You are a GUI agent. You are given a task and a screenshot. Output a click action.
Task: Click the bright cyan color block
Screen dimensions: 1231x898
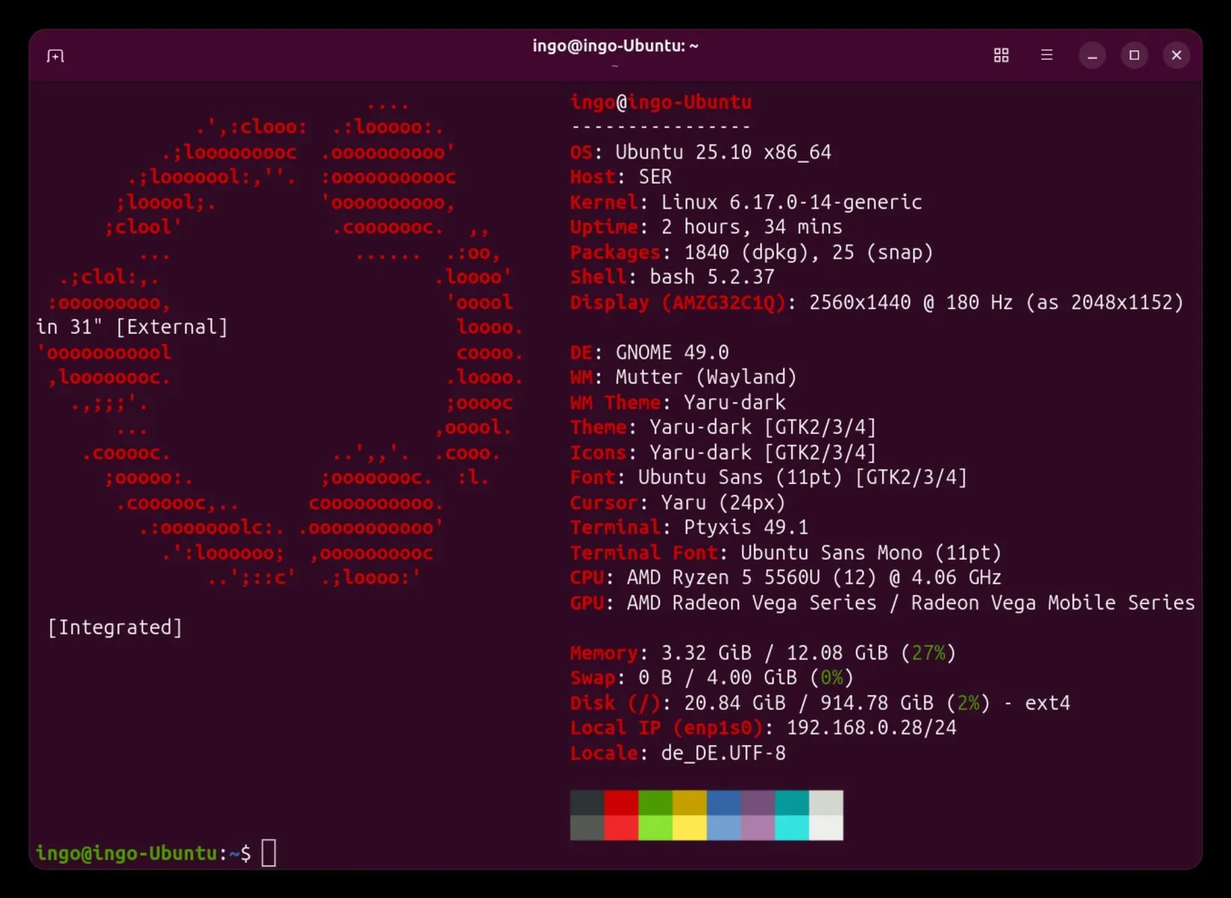(792, 828)
